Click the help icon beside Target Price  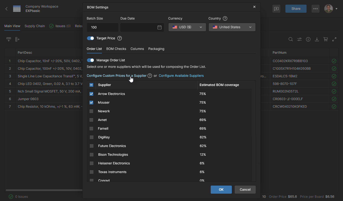pyautogui.click(x=119, y=39)
